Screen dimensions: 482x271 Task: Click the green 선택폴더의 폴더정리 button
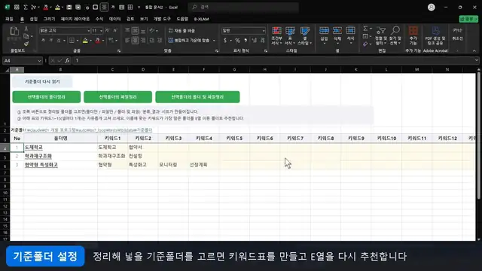[47, 97]
